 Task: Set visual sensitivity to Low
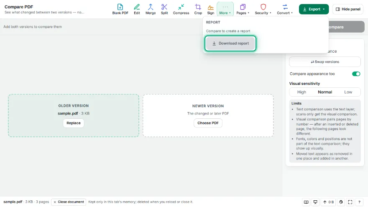point(348,92)
